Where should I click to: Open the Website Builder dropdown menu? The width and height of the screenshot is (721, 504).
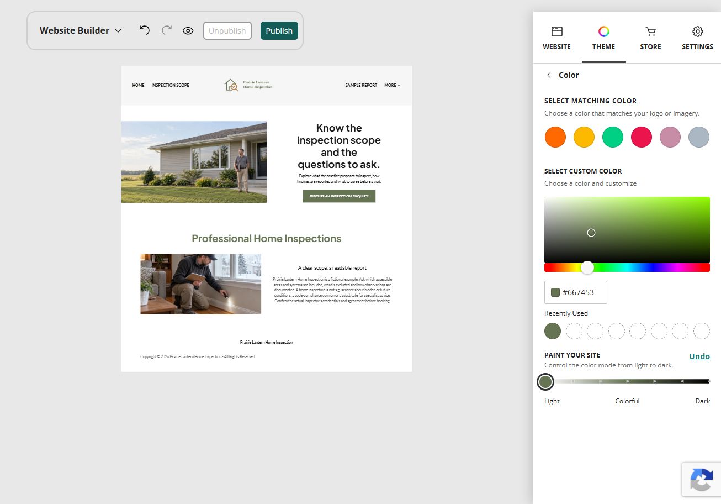tap(81, 30)
